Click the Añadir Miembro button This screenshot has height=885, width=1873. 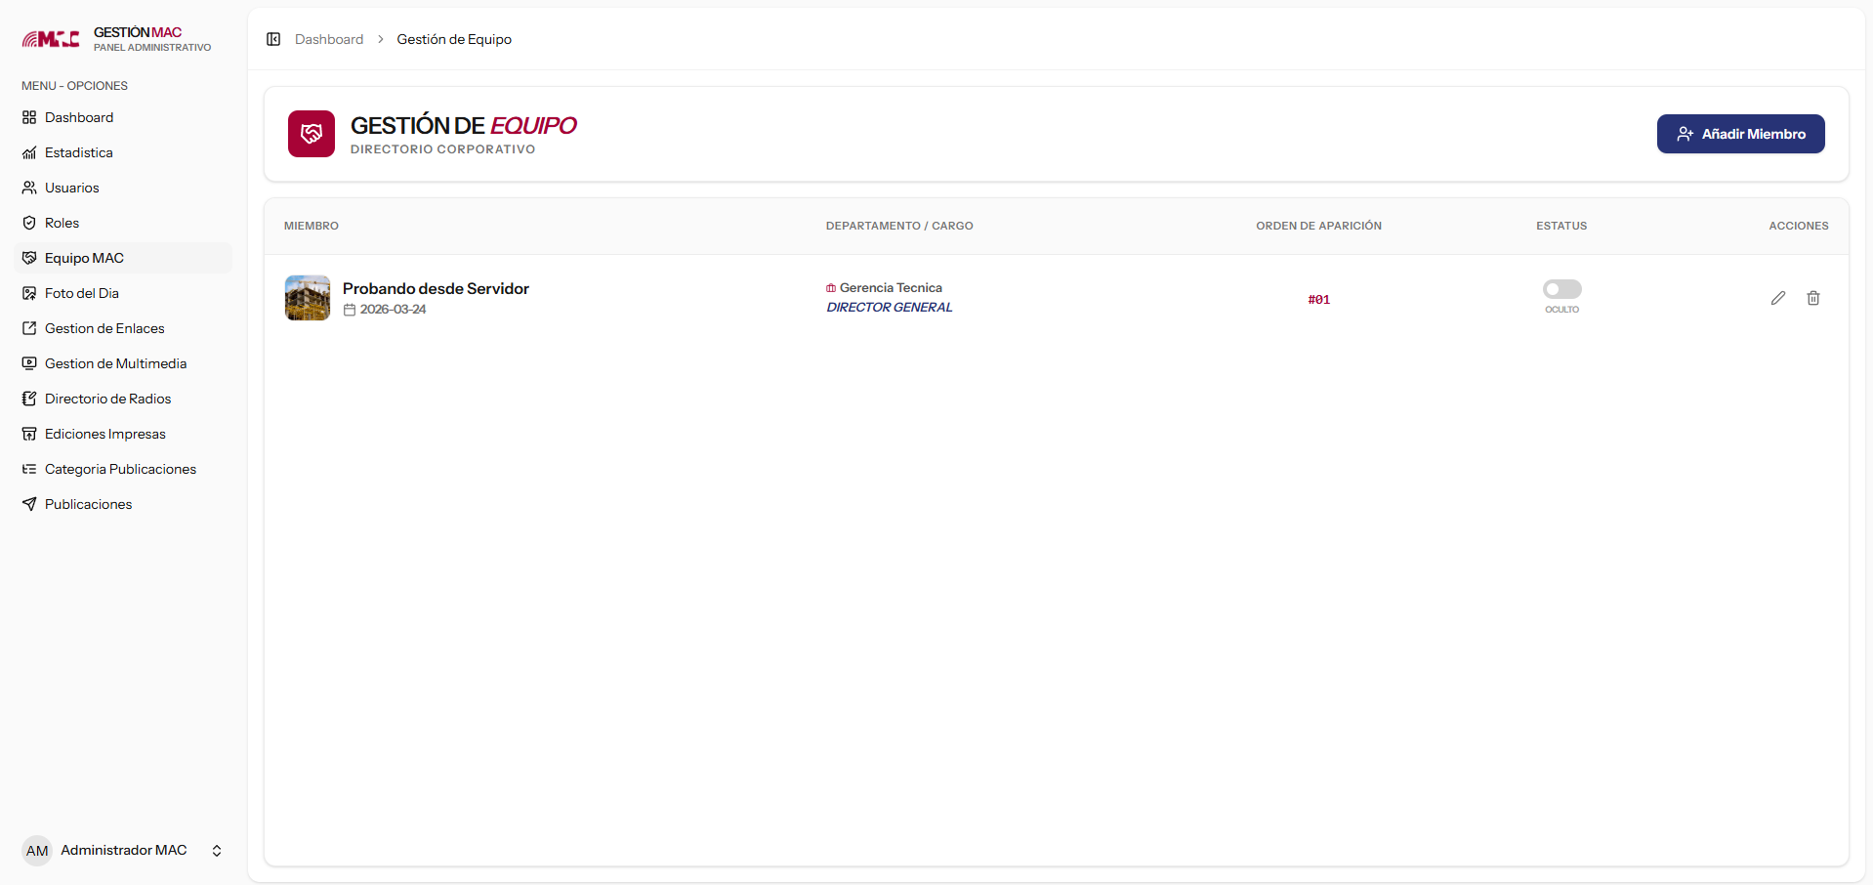[1740, 134]
